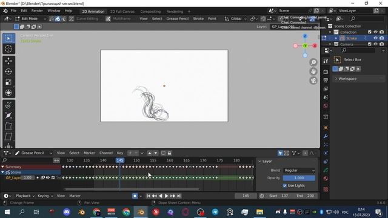Image resolution: width=388 pixels, height=218 pixels.
Task: Select the Radius tool in left toolbar
Action: tap(8, 116)
